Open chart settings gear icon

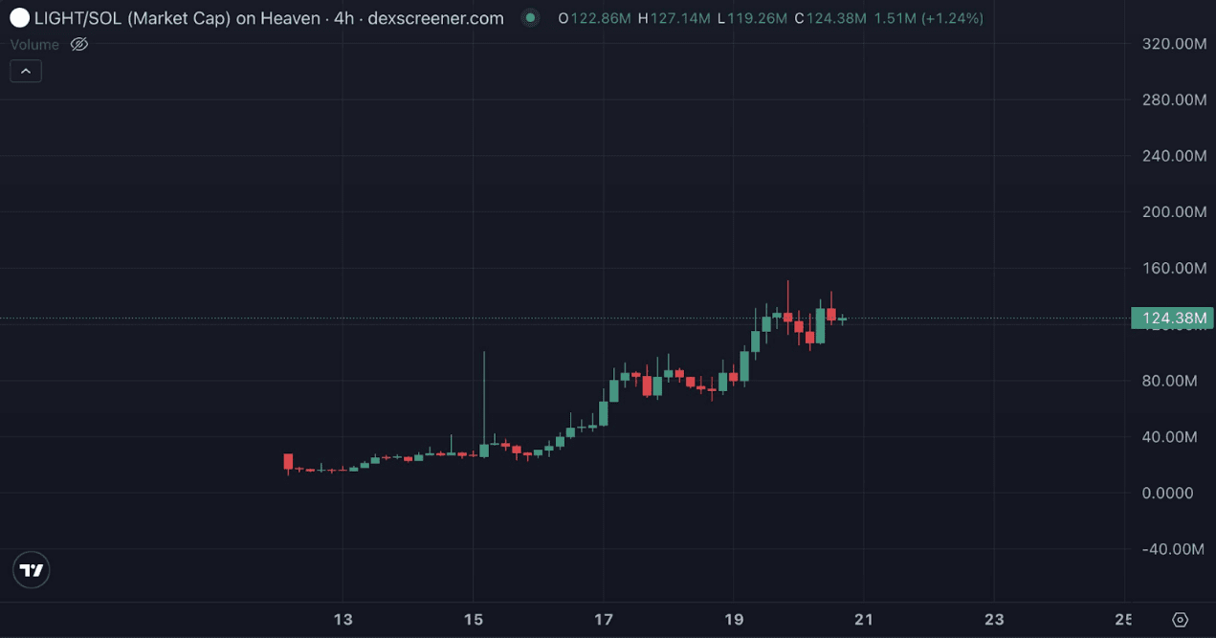coord(1180,620)
